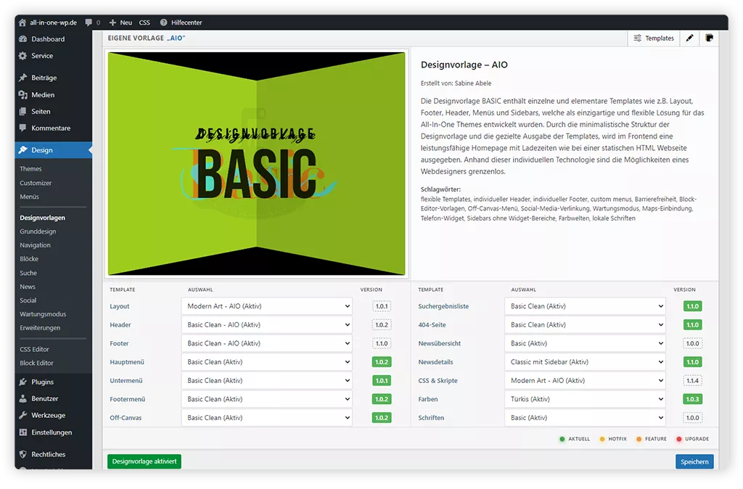Click the Plugins plug icon in sidebar
The width and height of the screenshot is (743, 489).
tap(23, 382)
